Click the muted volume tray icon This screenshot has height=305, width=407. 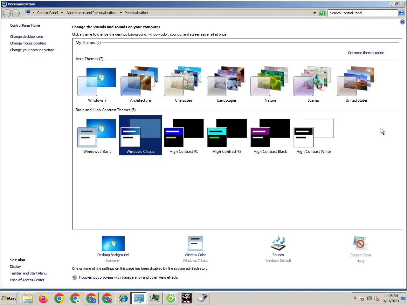click(x=377, y=298)
